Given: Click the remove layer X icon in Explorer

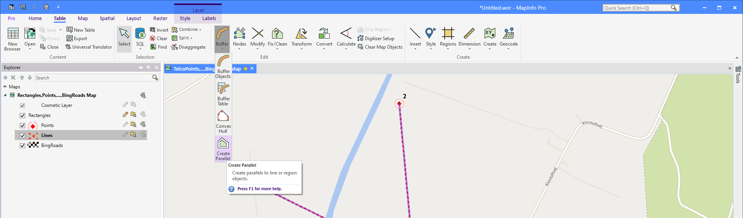Looking at the screenshot, I should pyautogui.click(x=13, y=78).
